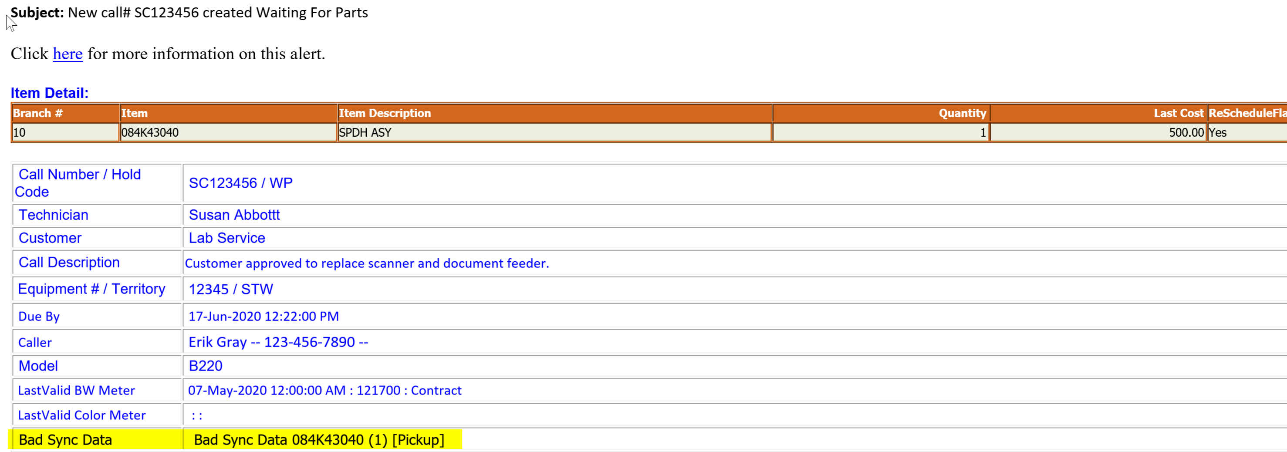This screenshot has height=452, width=1287.
Task: Select customer value 'Lab Service'
Action: (227, 238)
